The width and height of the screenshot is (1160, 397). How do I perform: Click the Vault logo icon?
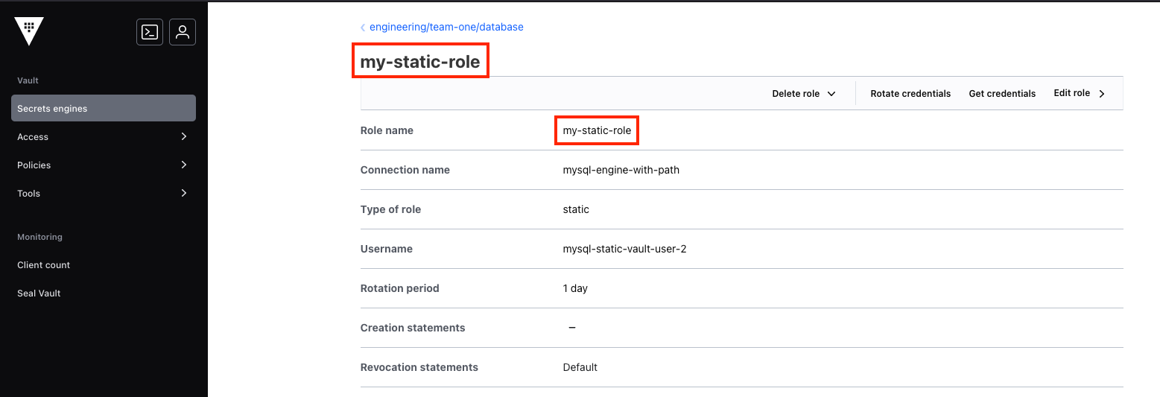29,31
